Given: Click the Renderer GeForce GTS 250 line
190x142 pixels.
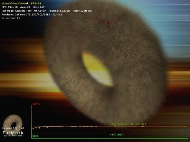Looking at the screenshot, I should [x=32, y=14].
